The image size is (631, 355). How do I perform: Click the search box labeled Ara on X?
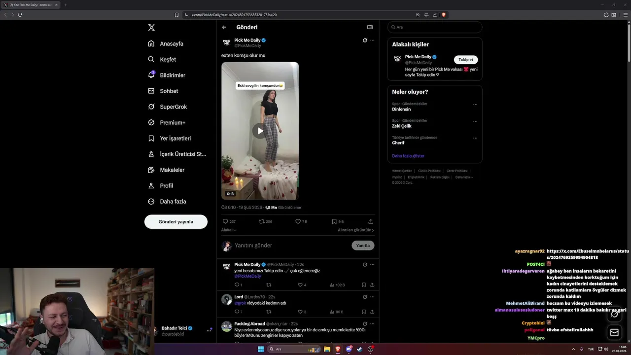(x=435, y=27)
